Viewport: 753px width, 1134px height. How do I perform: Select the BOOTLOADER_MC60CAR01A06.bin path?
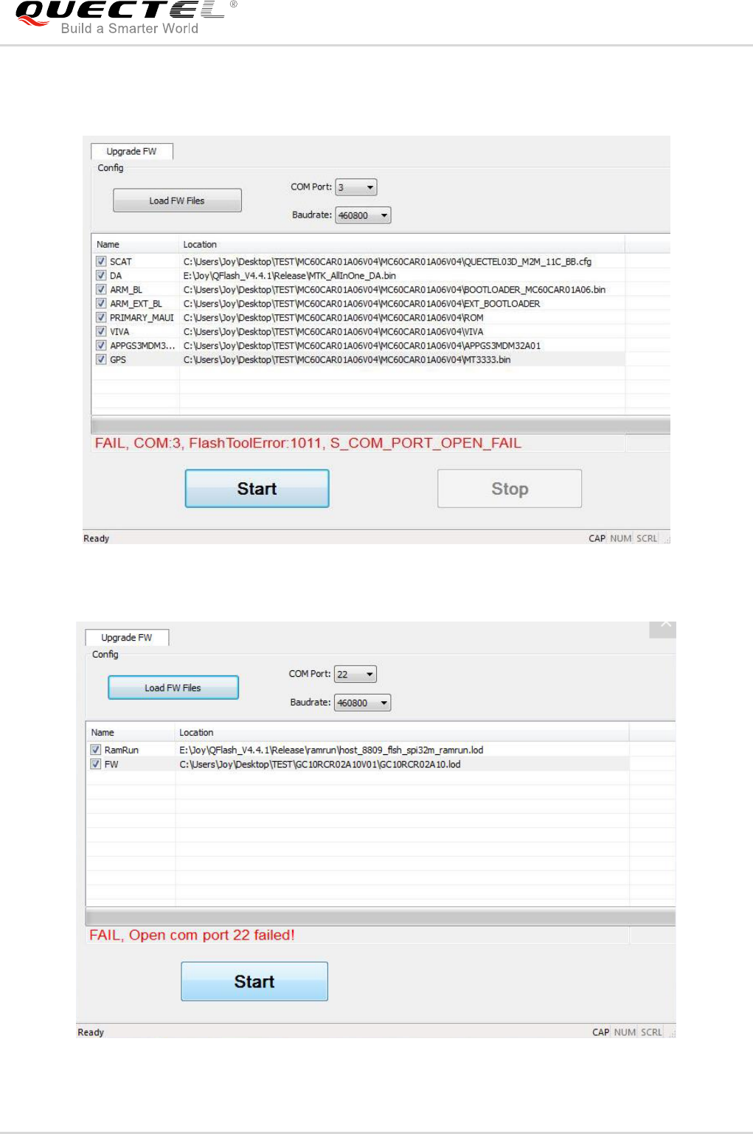coord(395,289)
